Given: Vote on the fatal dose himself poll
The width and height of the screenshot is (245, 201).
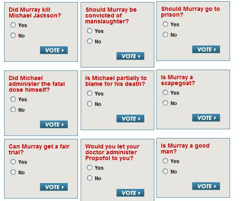Looking at the screenshot, I should [x=54, y=124].
